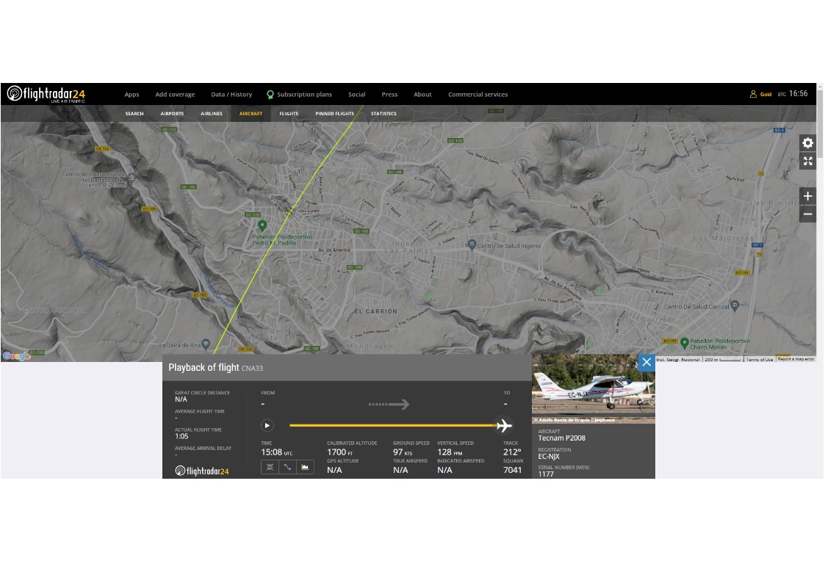The height and width of the screenshot is (583, 825).
Task: Click the 1700 FT calibrated altitude value
Action: click(340, 452)
